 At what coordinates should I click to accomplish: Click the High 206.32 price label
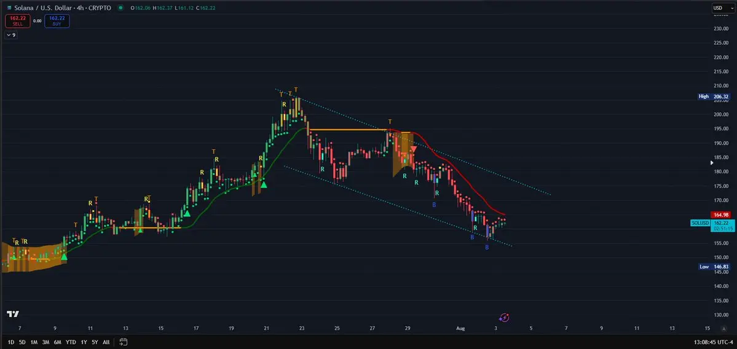pos(714,96)
